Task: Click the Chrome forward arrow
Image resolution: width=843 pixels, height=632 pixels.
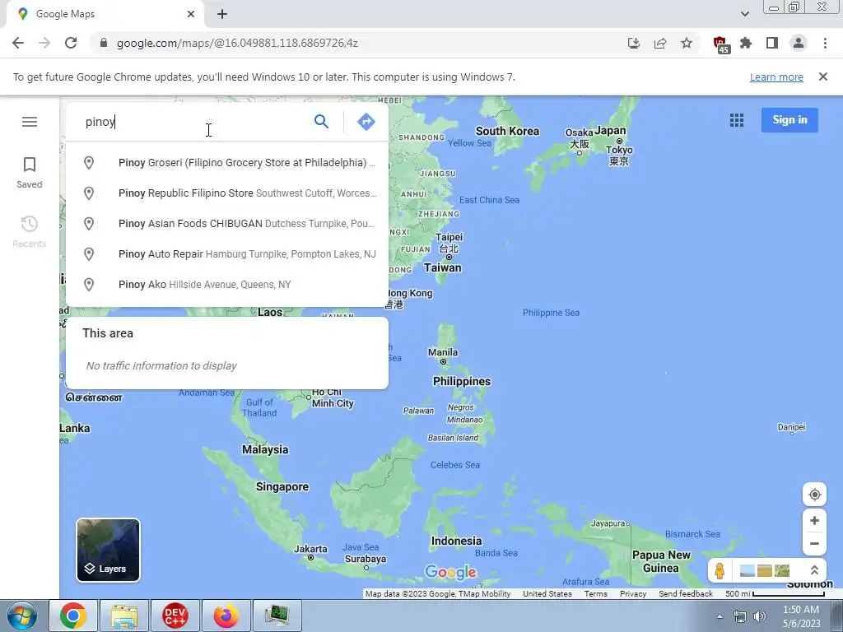Action: point(44,43)
